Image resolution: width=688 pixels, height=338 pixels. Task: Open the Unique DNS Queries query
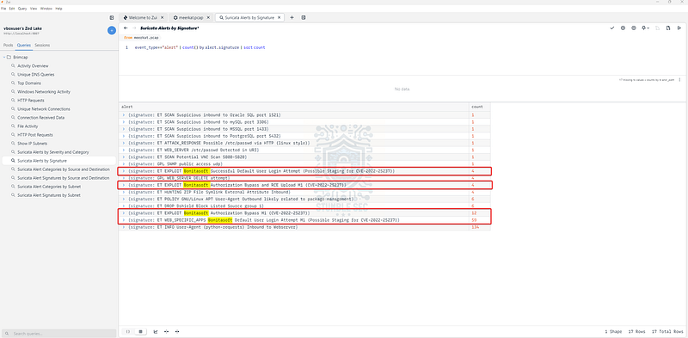click(x=36, y=75)
